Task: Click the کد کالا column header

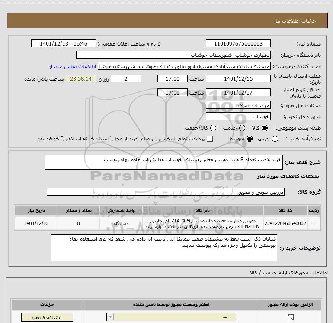Action: coord(285,210)
